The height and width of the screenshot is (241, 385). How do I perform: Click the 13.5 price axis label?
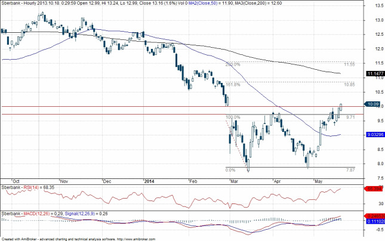[380, 5]
